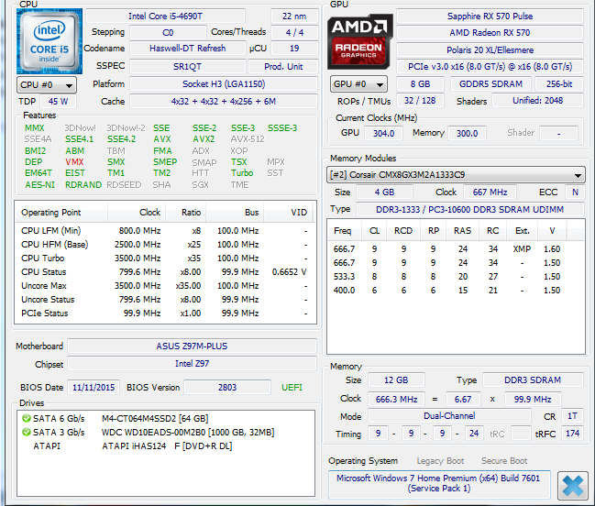Select the Uncore Status row
The image size is (595, 506).
(x=165, y=299)
